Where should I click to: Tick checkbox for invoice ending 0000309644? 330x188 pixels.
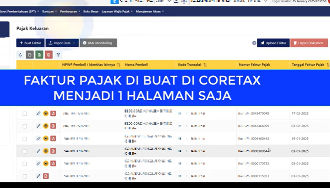point(25,151)
